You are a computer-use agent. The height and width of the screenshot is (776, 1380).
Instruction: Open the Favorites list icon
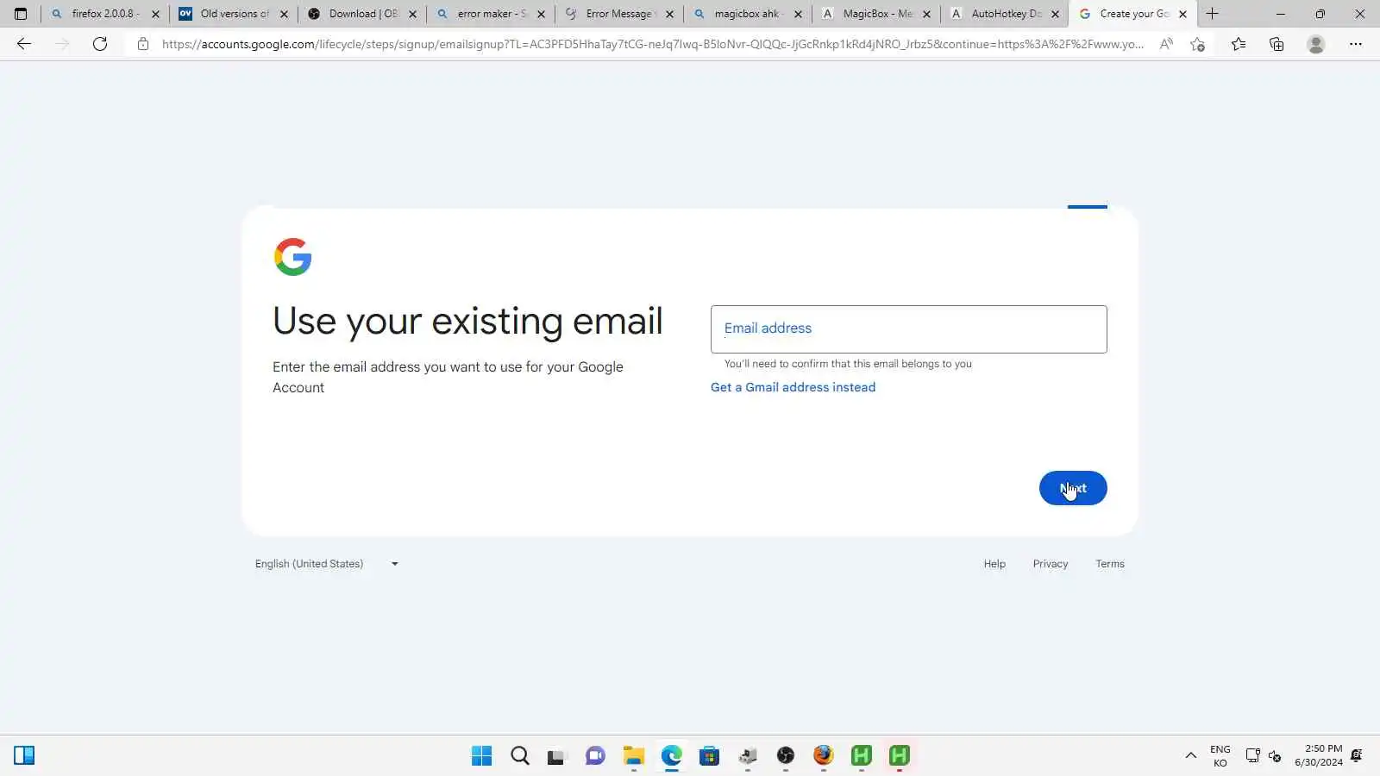(1239, 44)
